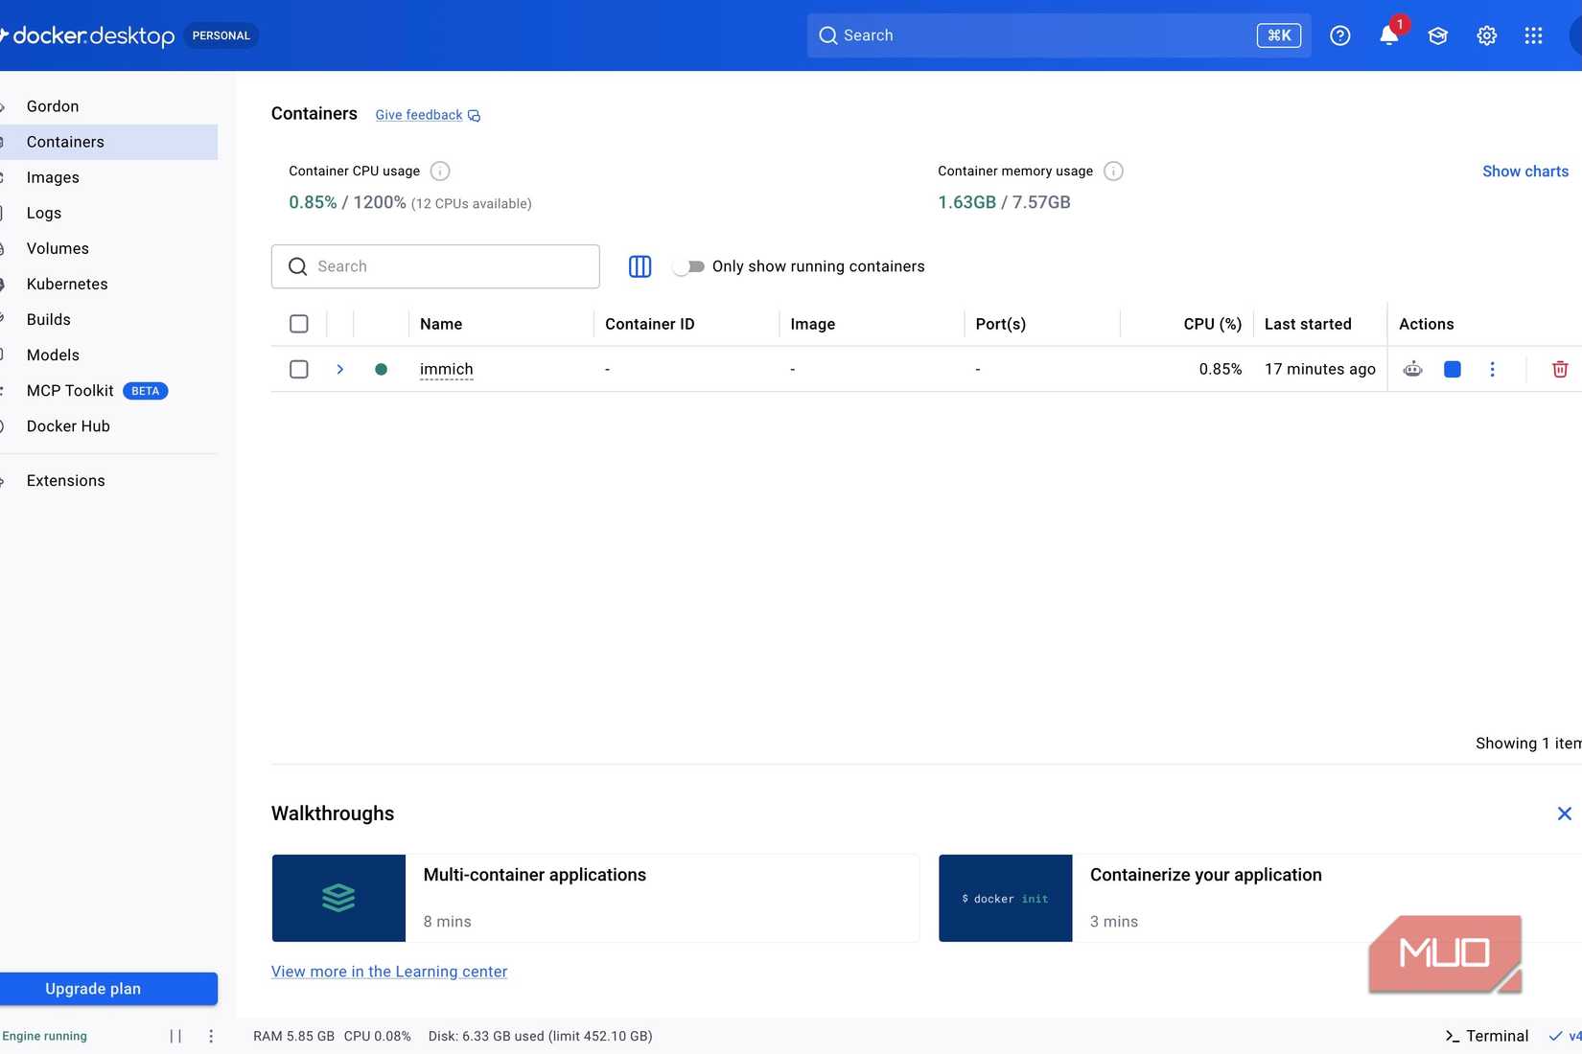The width and height of the screenshot is (1582, 1054).
Task: Open View more in the Learning center
Action: (389, 972)
